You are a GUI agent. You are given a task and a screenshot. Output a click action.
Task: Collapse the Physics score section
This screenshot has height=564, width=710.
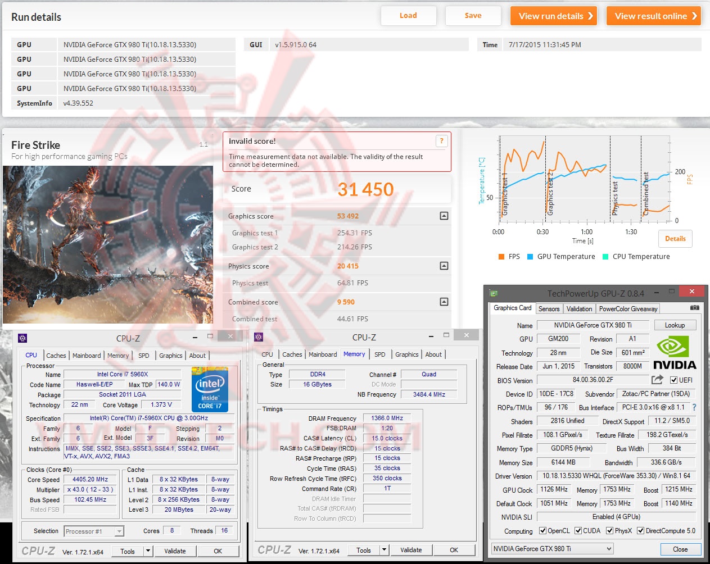pyautogui.click(x=444, y=266)
